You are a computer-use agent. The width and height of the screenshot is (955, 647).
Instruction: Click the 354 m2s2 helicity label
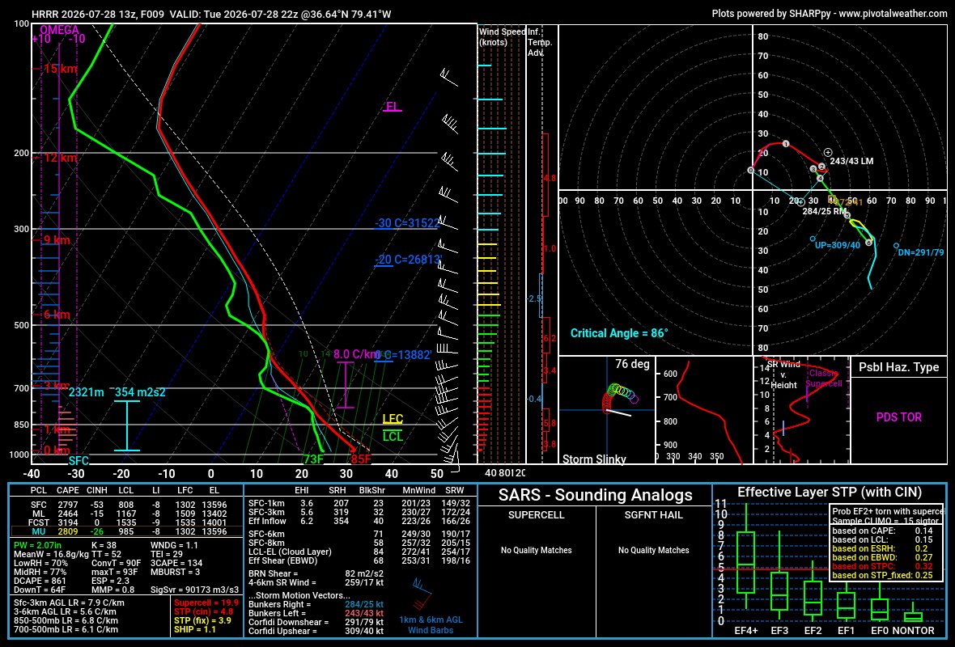tap(140, 392)
